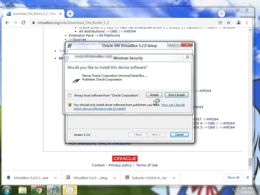Close the Windows Security dialog
The width and height of the screenshot is (260, 195).
187,57
